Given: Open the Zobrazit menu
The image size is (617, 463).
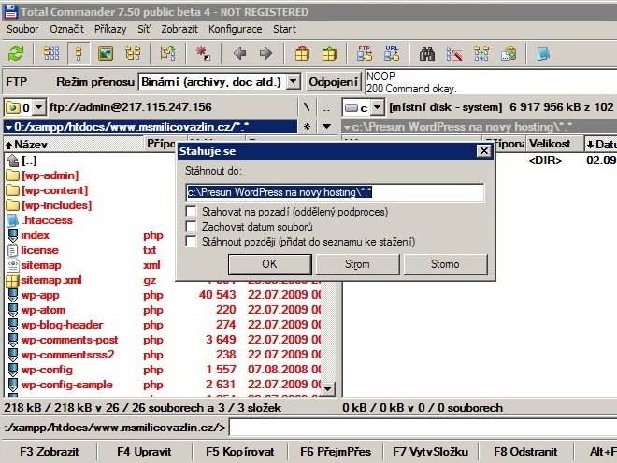Looking at the screenshot, I should [x=179, y=29].
